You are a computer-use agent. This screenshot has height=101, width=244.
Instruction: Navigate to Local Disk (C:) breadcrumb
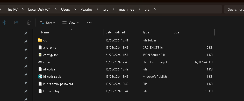click(39, 9)
